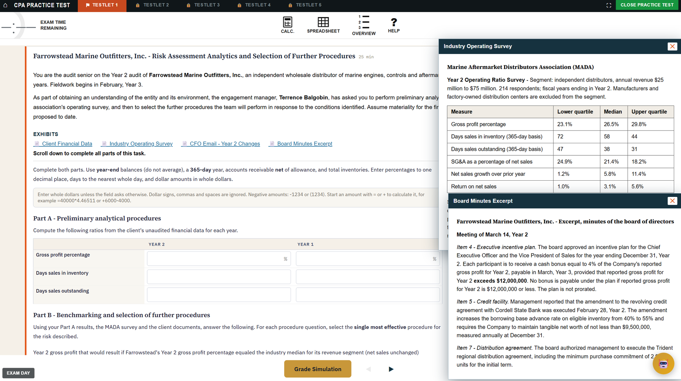Click the exam time remaining clock

coord(14,27)
